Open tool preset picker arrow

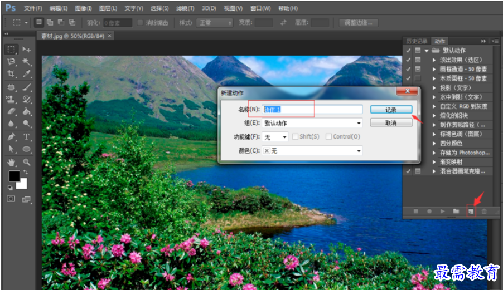click(26, 23)
